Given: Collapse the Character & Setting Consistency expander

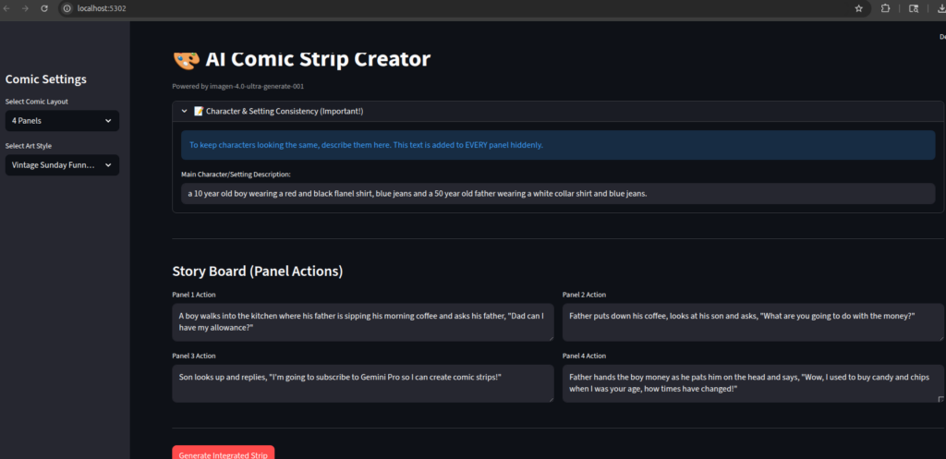Looking at the screenshot, I should pos(185,111).
